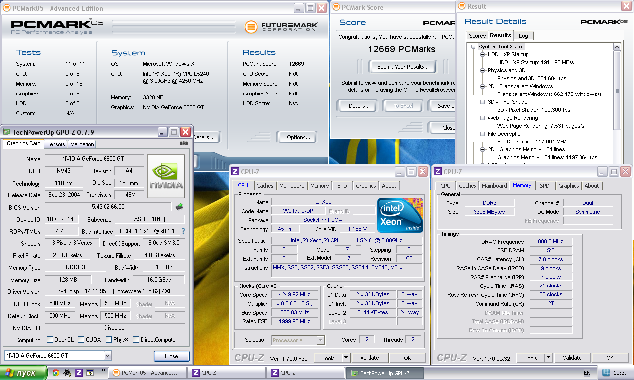Click the NVIDIA logo in GPU-Z
634x380 pixels.
click(166, 176)
